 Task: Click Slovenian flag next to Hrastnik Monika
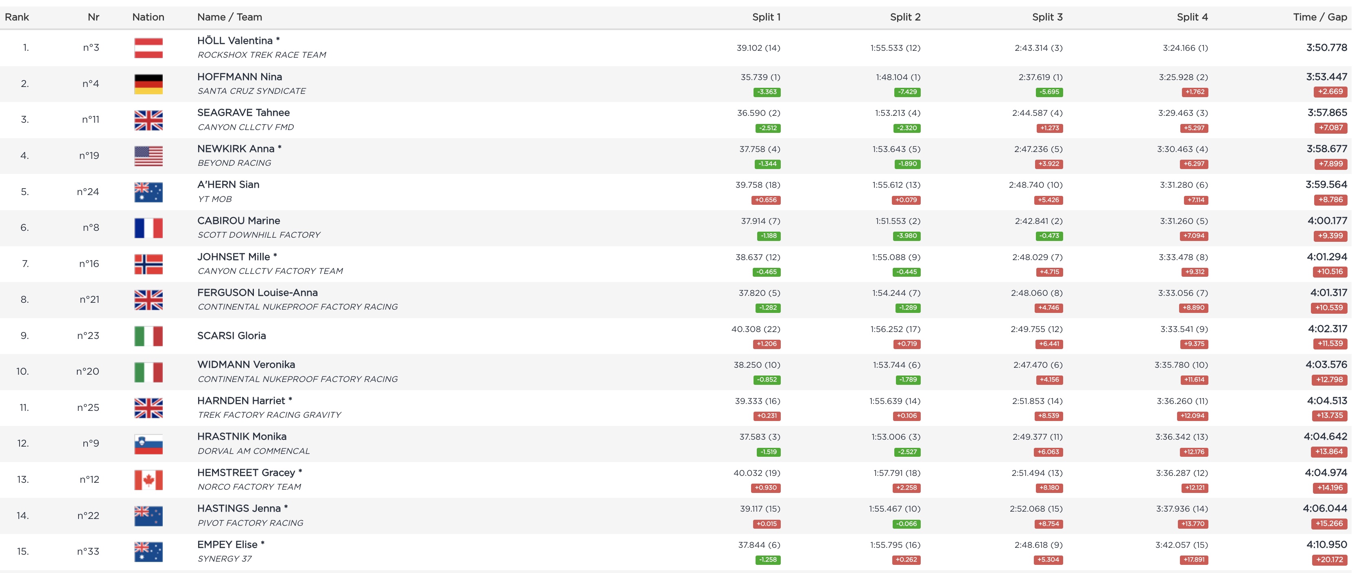click(x=148, y=444)
